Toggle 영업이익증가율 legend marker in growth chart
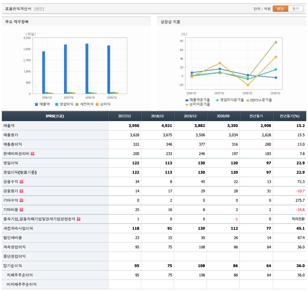Screen dimensions: 308x292 pyautogui.click(x=217, y=100)
